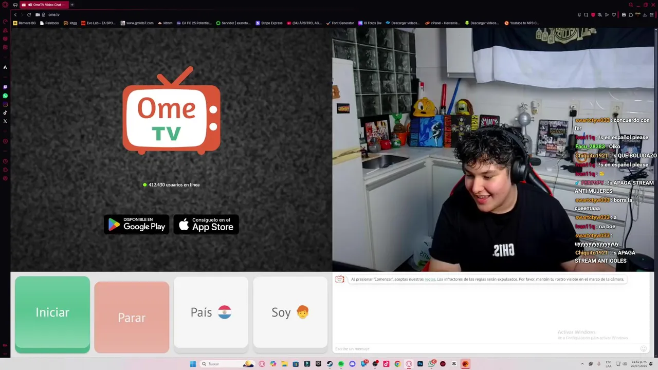Open Discord from the taskbar
This screenshot has width=658, height=370.
352,364
